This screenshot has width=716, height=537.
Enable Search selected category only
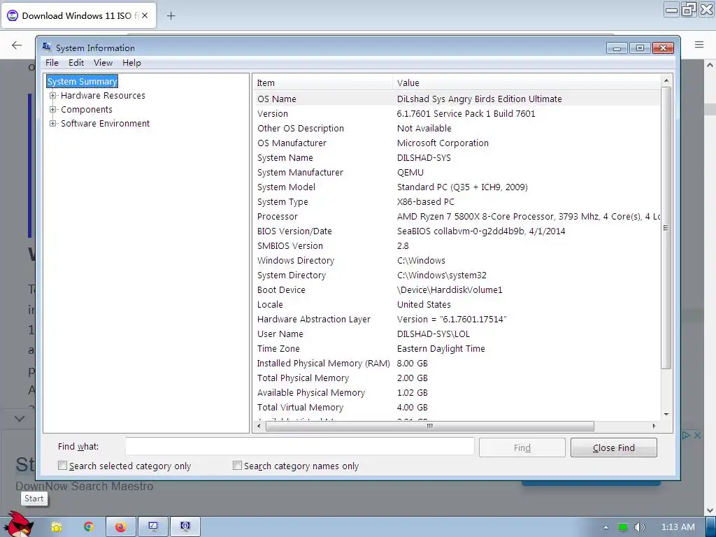62,465
